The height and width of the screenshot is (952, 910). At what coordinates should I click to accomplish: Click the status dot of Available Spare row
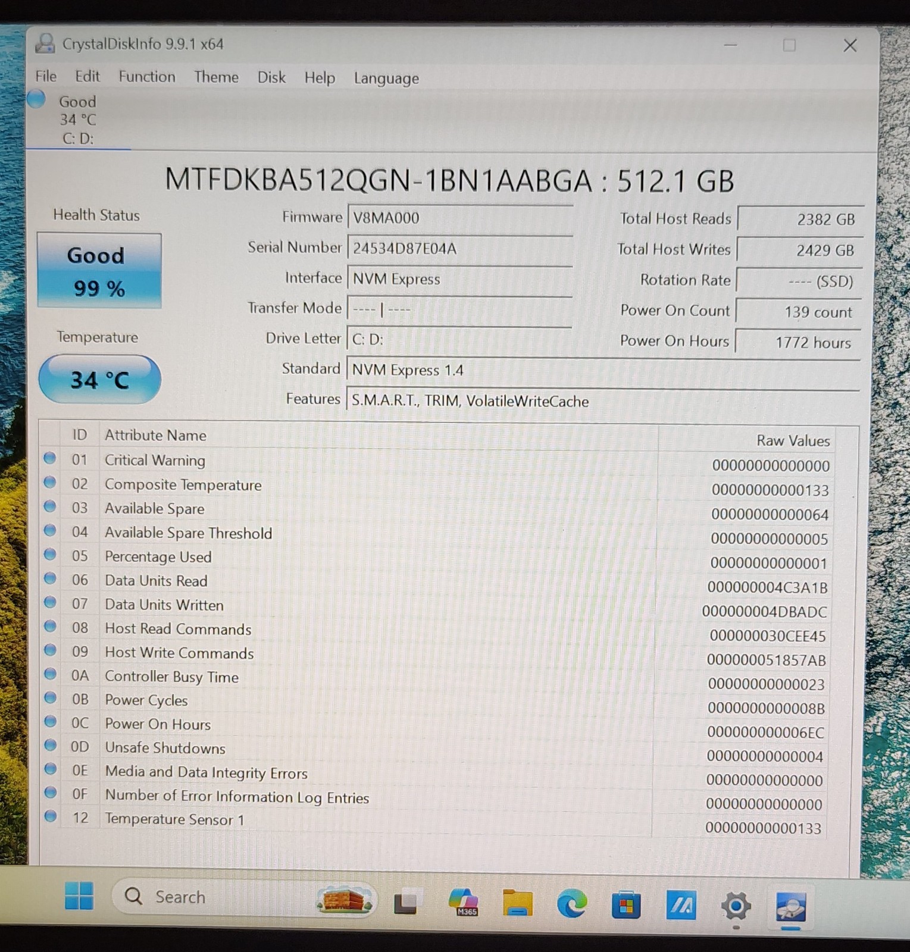[50, 506]
